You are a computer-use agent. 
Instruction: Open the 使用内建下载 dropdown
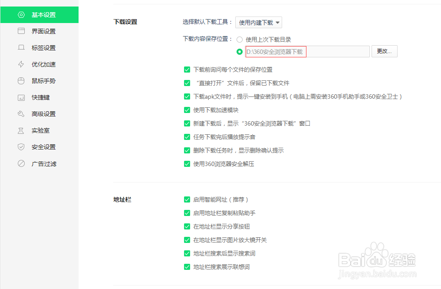tap(258, 23)
